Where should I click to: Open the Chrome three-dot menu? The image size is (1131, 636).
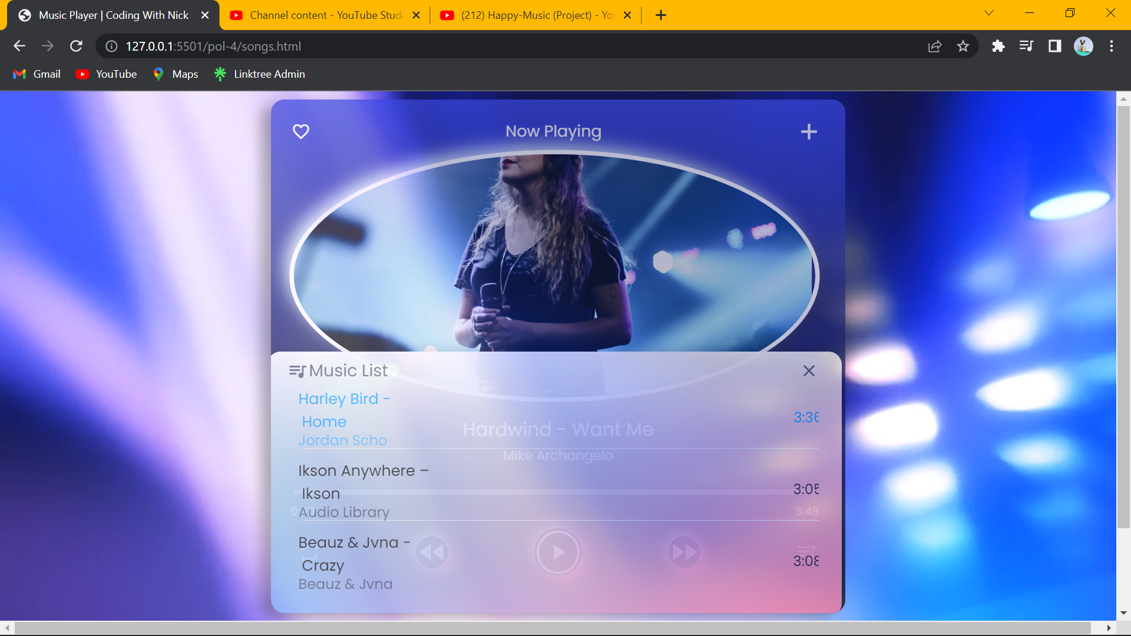1112,46
